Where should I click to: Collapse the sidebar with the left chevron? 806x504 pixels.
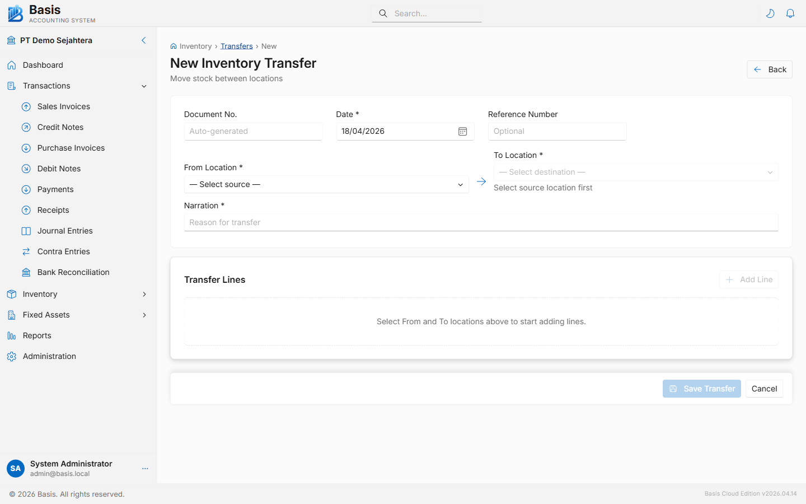(143, 40)
